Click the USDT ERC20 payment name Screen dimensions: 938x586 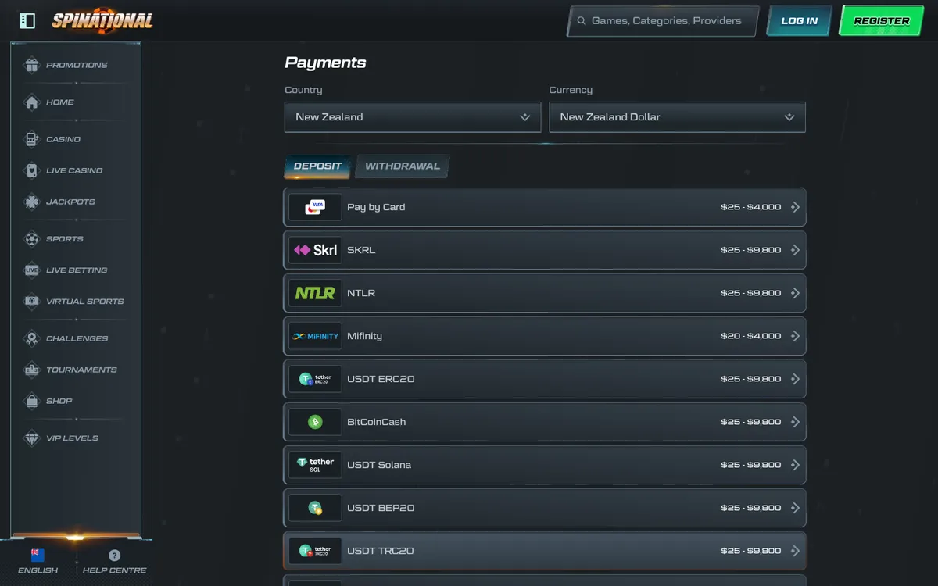381,379
